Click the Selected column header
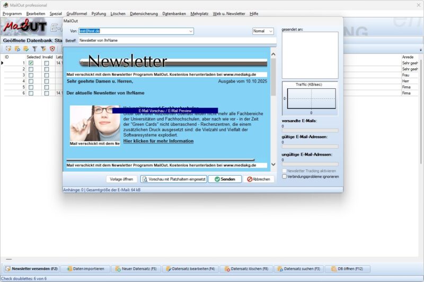 tap(33, 57)
